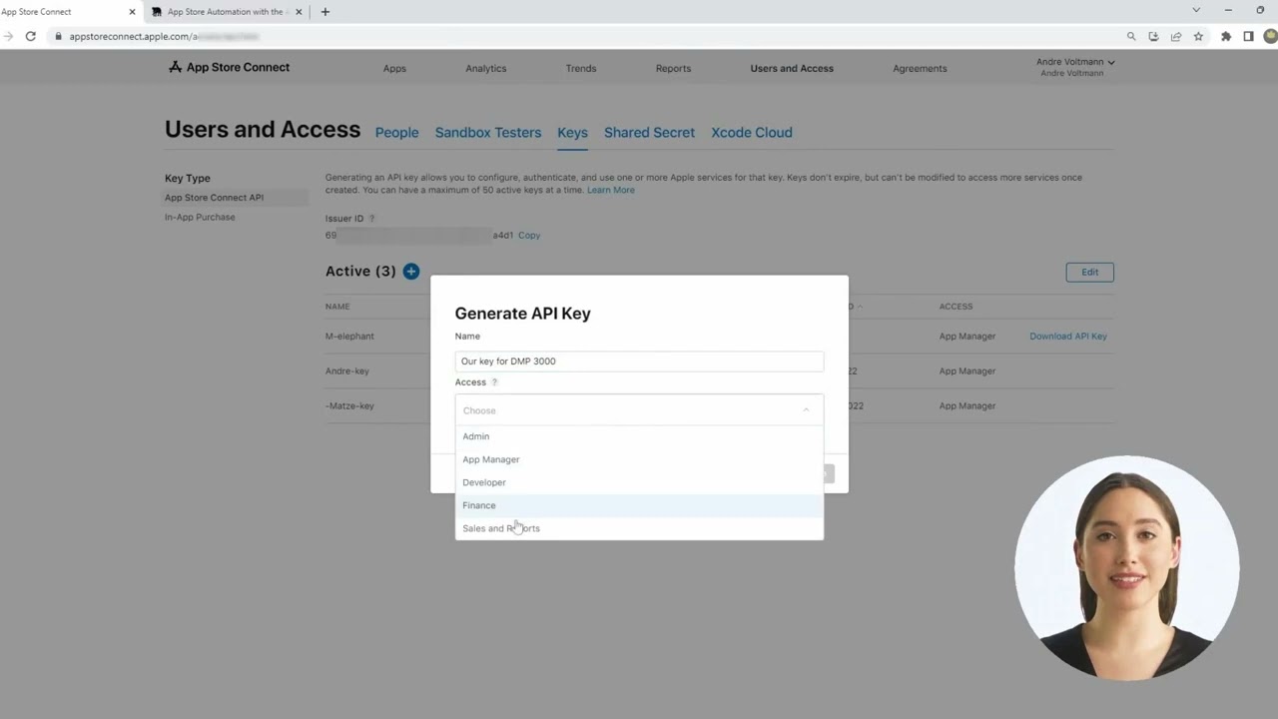Switch to the Xcode Cloud tab
1278x719 pixels.
point(752,132)
